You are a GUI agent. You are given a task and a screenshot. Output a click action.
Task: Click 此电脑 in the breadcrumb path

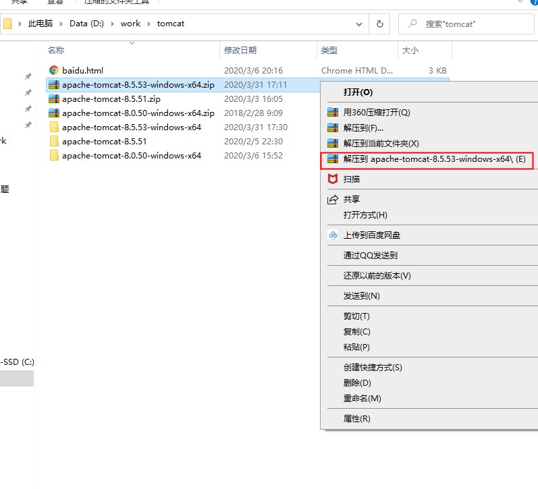[40, 24]
